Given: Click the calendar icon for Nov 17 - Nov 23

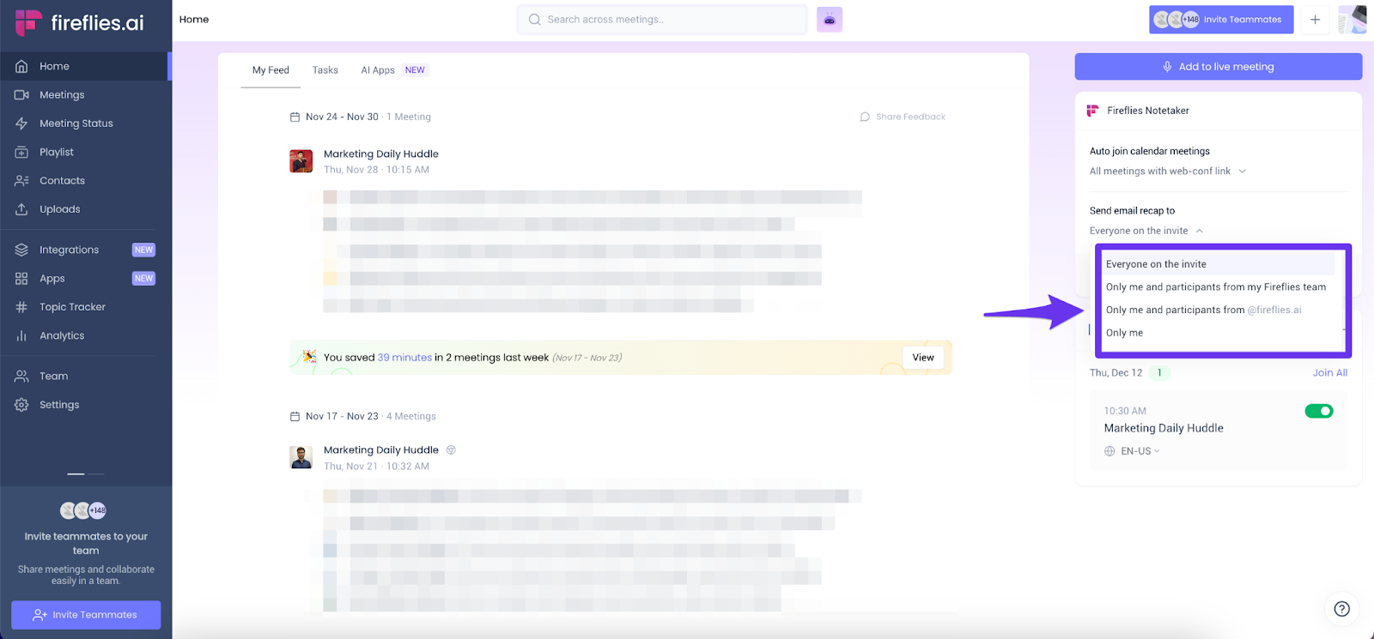Looking at the screenshot, I should coord(295,417).
